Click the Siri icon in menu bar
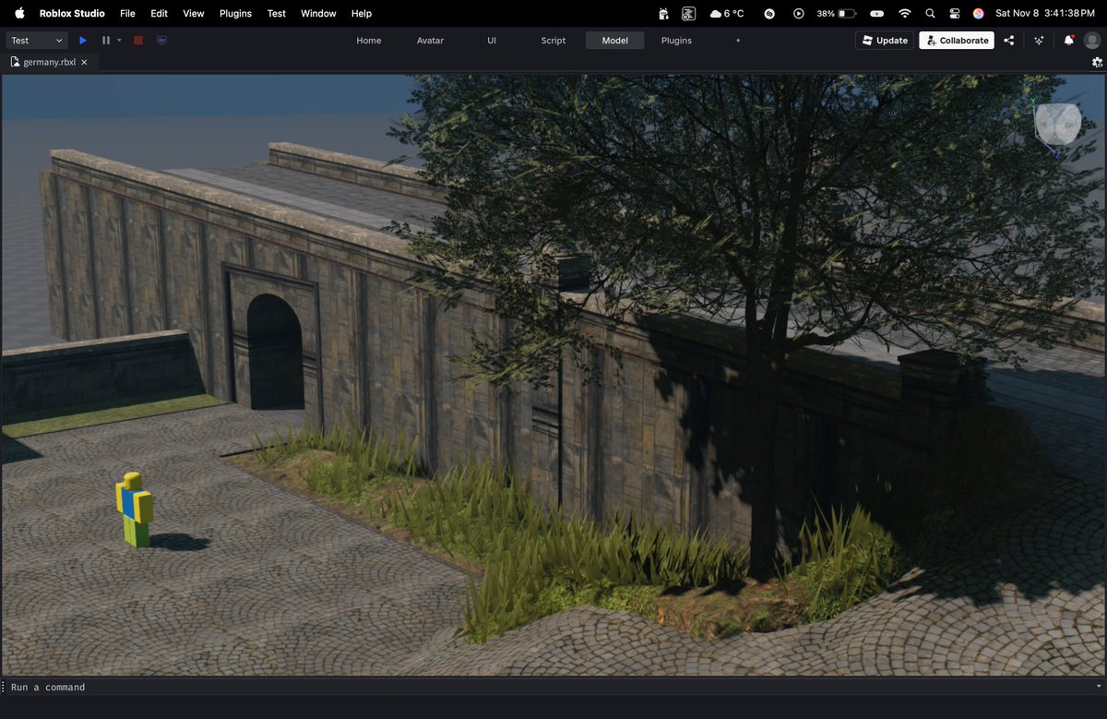Image resolution: width=1107 pixels, height=719 pixels. point(979,13)
